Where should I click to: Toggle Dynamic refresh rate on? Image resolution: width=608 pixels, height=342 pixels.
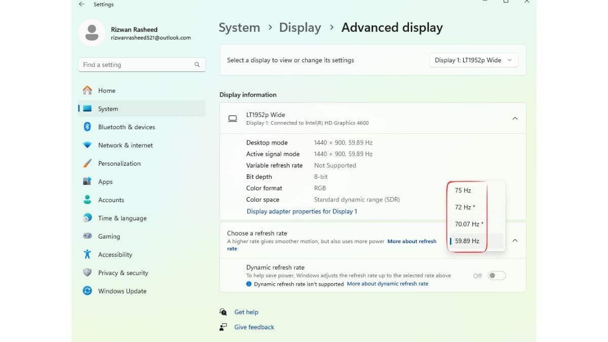point(497,275)
